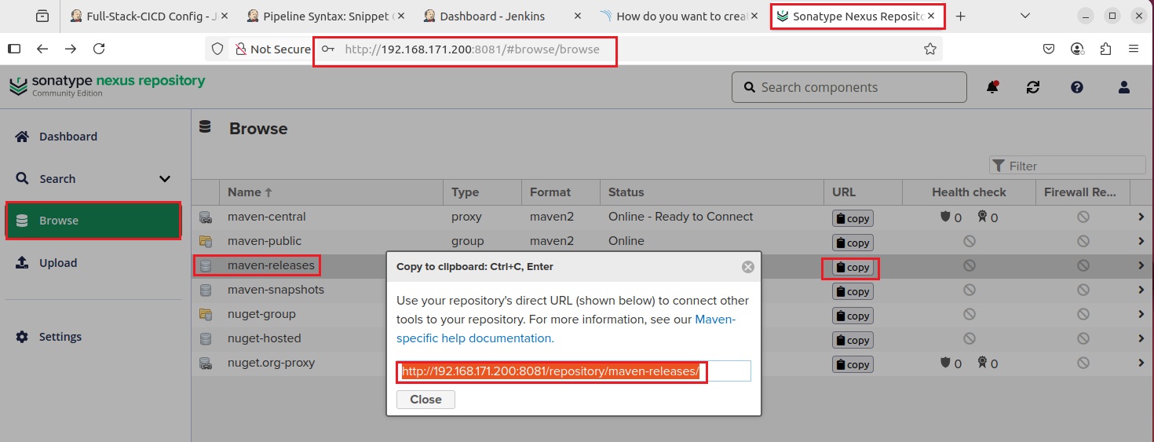Expand the maven-snapshots row arrow
Image resolution: width=1154 pixels, height=442 pixels.
click(1141, 290)
